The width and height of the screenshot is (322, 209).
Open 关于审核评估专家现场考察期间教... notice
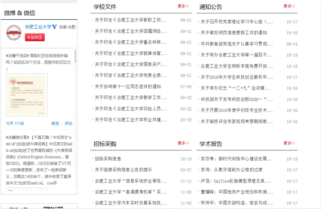click(x=237, y=121)
